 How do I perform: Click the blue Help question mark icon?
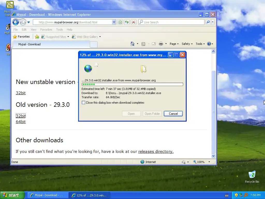coord(209,44)
